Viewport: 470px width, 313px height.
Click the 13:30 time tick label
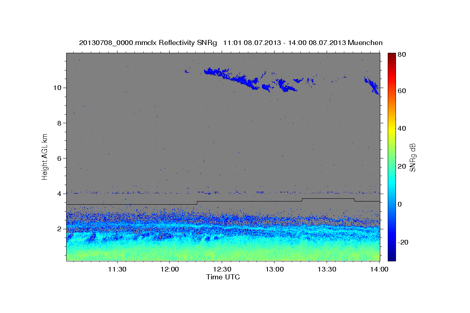pyautogui.click(x=327, y=269)
